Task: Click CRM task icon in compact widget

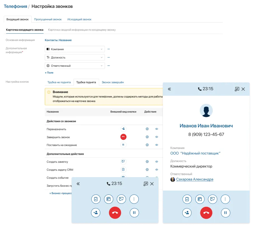Action: point(96,199)
